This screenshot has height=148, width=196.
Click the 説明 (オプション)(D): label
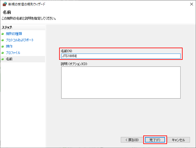coord(74,64)
